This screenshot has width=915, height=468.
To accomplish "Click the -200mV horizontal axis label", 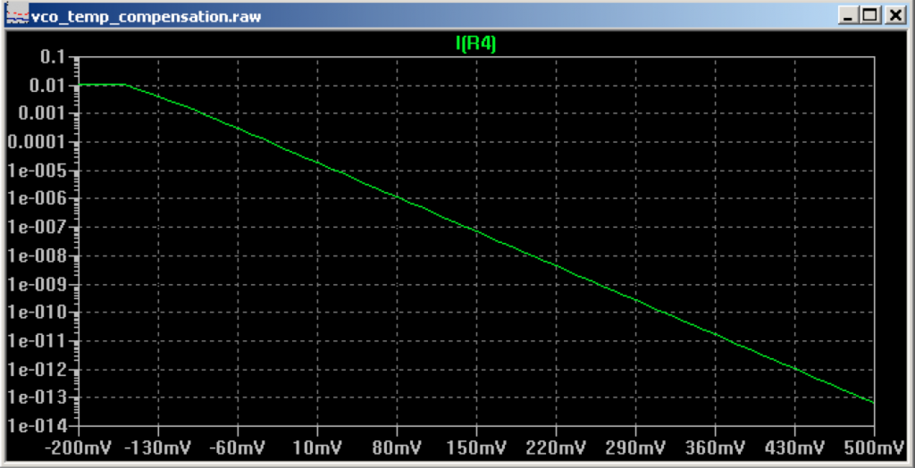I will click(x=79, y=448).
